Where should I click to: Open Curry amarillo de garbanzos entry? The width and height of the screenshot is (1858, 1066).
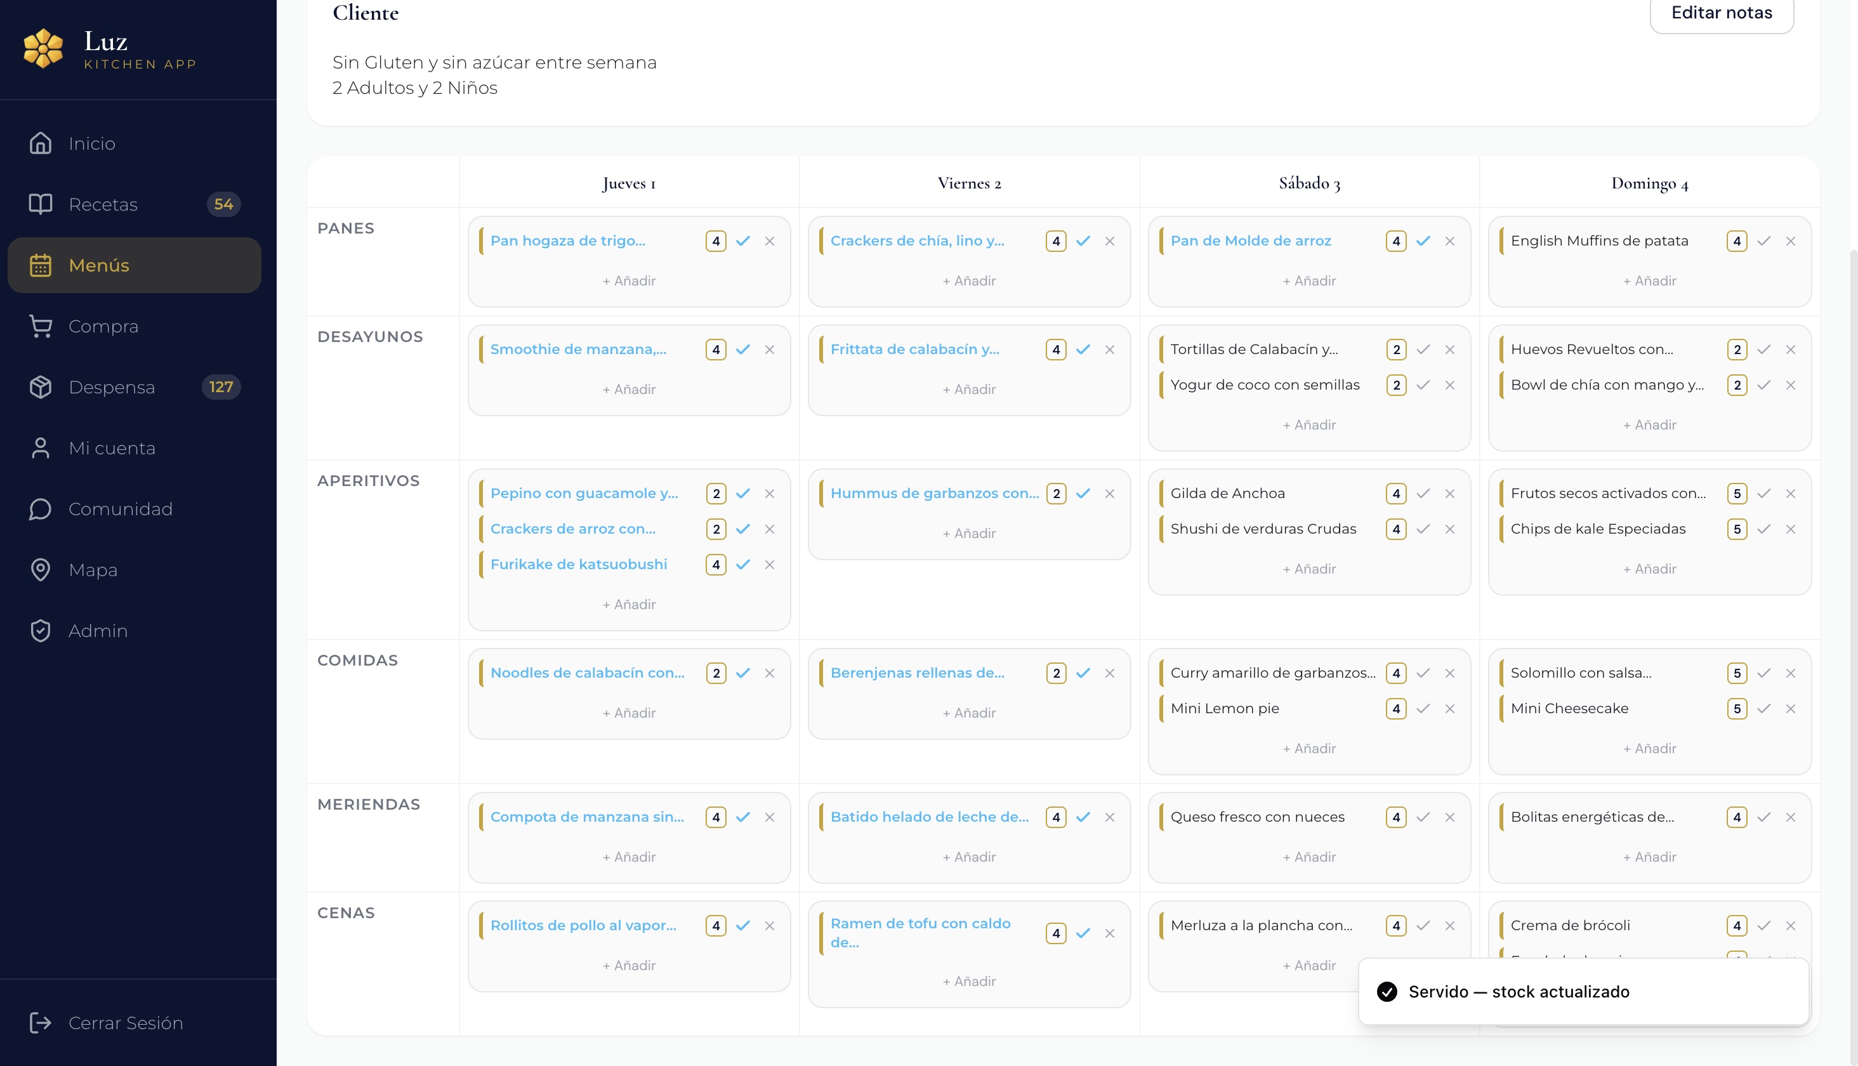(x=1273, y=673)
